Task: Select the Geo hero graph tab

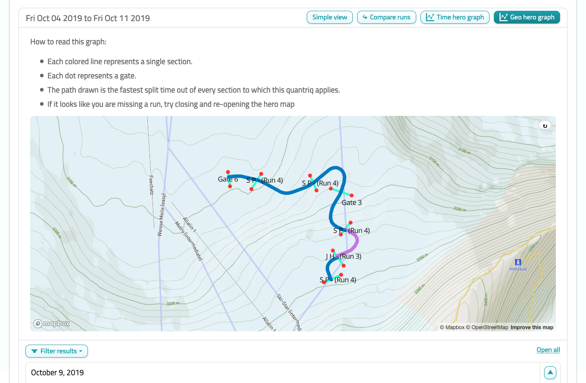Action: (x=527, y=17)
